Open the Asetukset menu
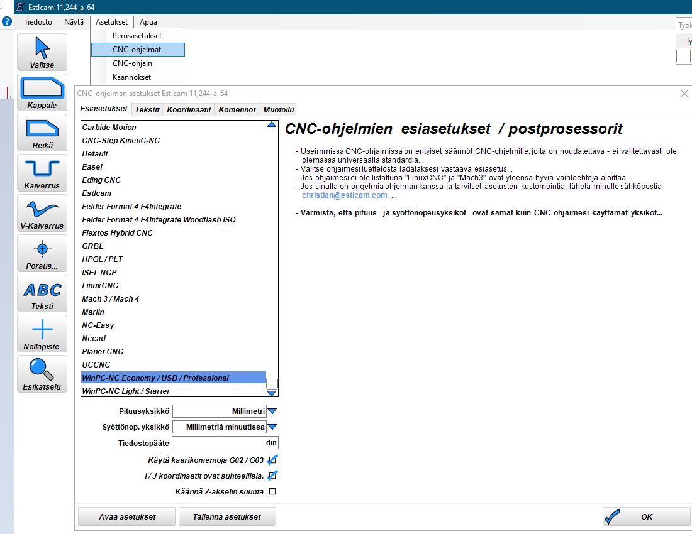This screenshot has height=534, width=692. click(x=111, y=21)
